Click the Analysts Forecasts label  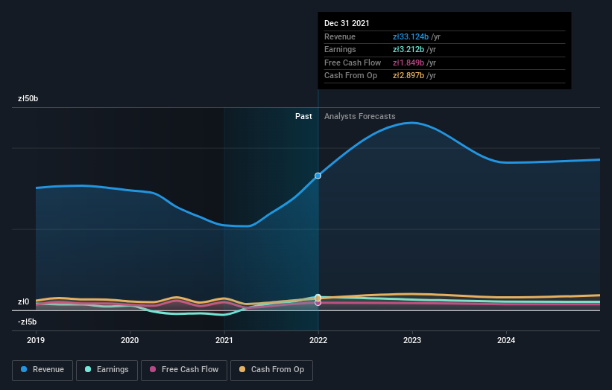pos(360,117)
